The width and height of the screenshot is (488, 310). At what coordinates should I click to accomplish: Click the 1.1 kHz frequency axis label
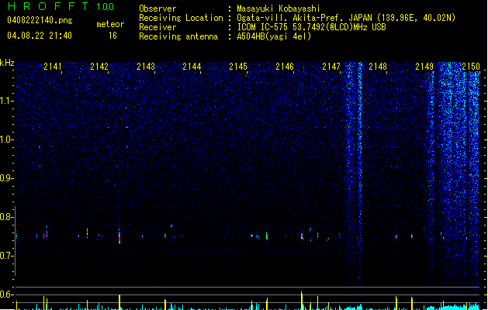pyautogui.click(x=7, y=101)
